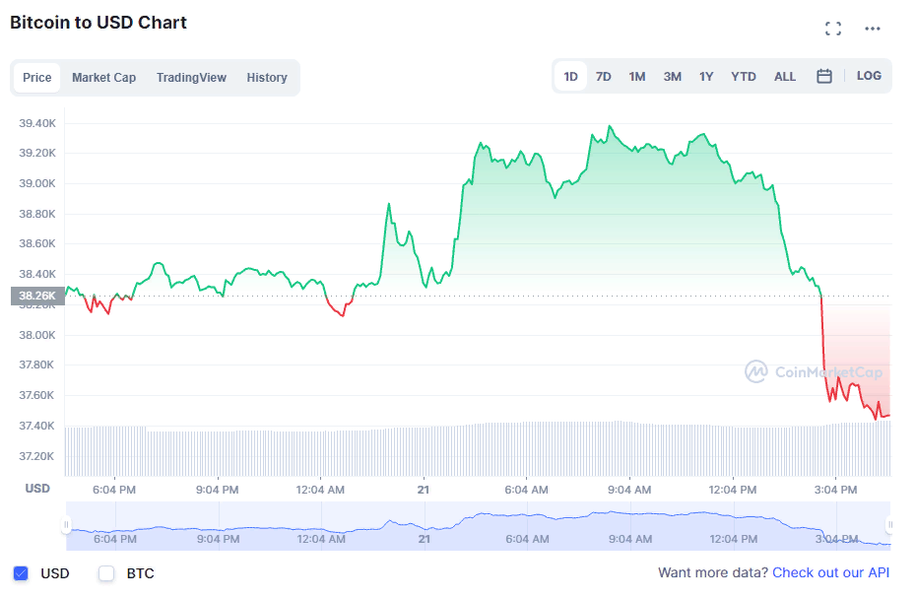The image size is (916, 598).
Task: Click the CoinMarketCap watermark logo
Action: 814,371
